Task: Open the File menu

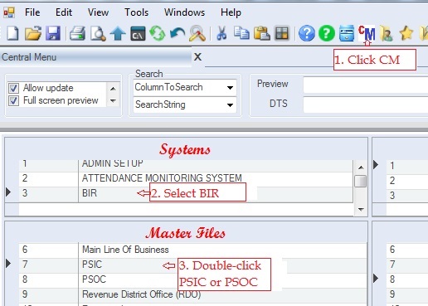Action: (32, 12)
